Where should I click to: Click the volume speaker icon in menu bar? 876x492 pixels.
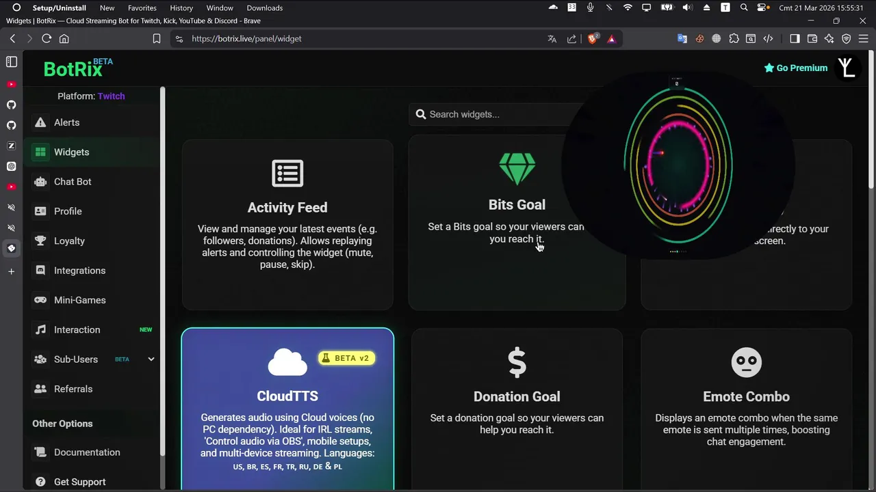[688, 8]
